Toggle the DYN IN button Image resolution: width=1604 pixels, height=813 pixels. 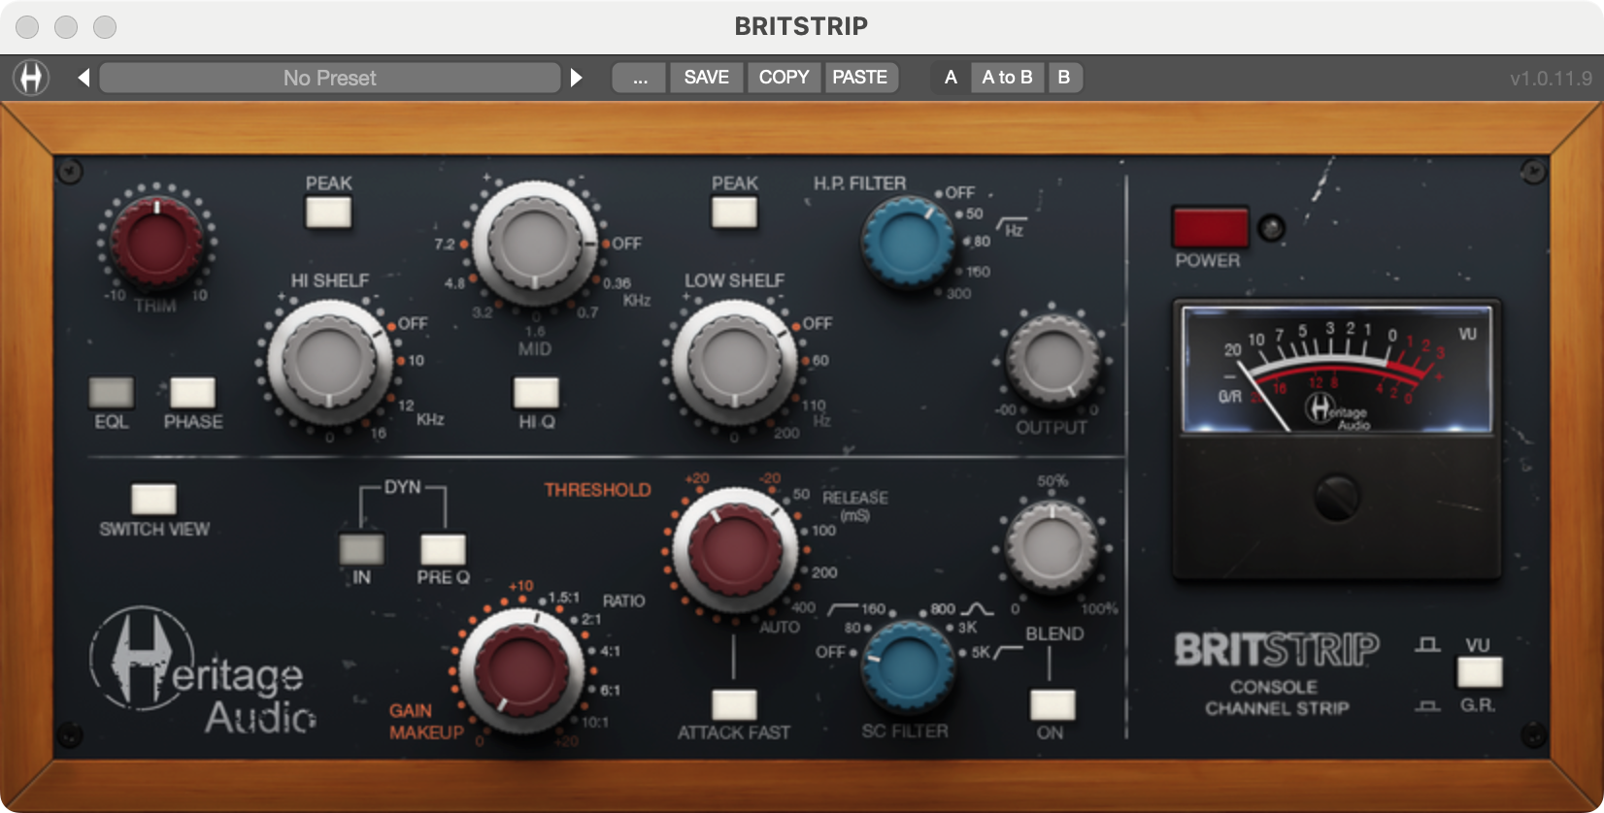pyautogui.click(x=361, y=549)
